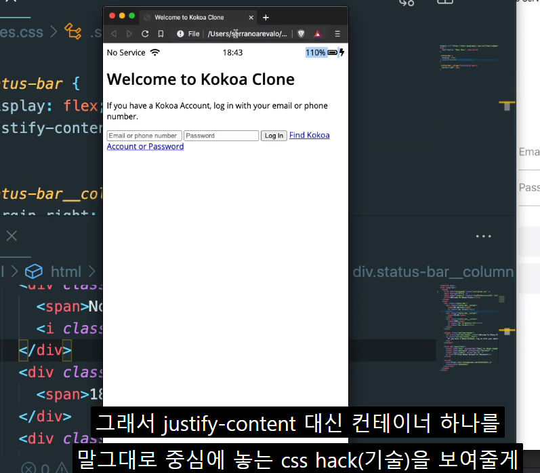Click the display: flex CSS line
Image resolution: width=540 pixels, height=473 pixels.
pyautogui.click(x=51, y=106)
